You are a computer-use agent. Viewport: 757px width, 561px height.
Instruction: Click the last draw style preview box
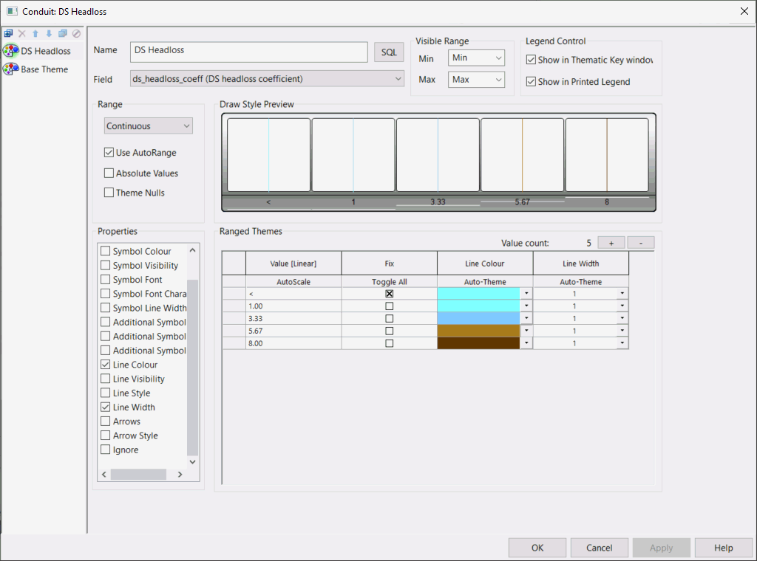(607, 155)
